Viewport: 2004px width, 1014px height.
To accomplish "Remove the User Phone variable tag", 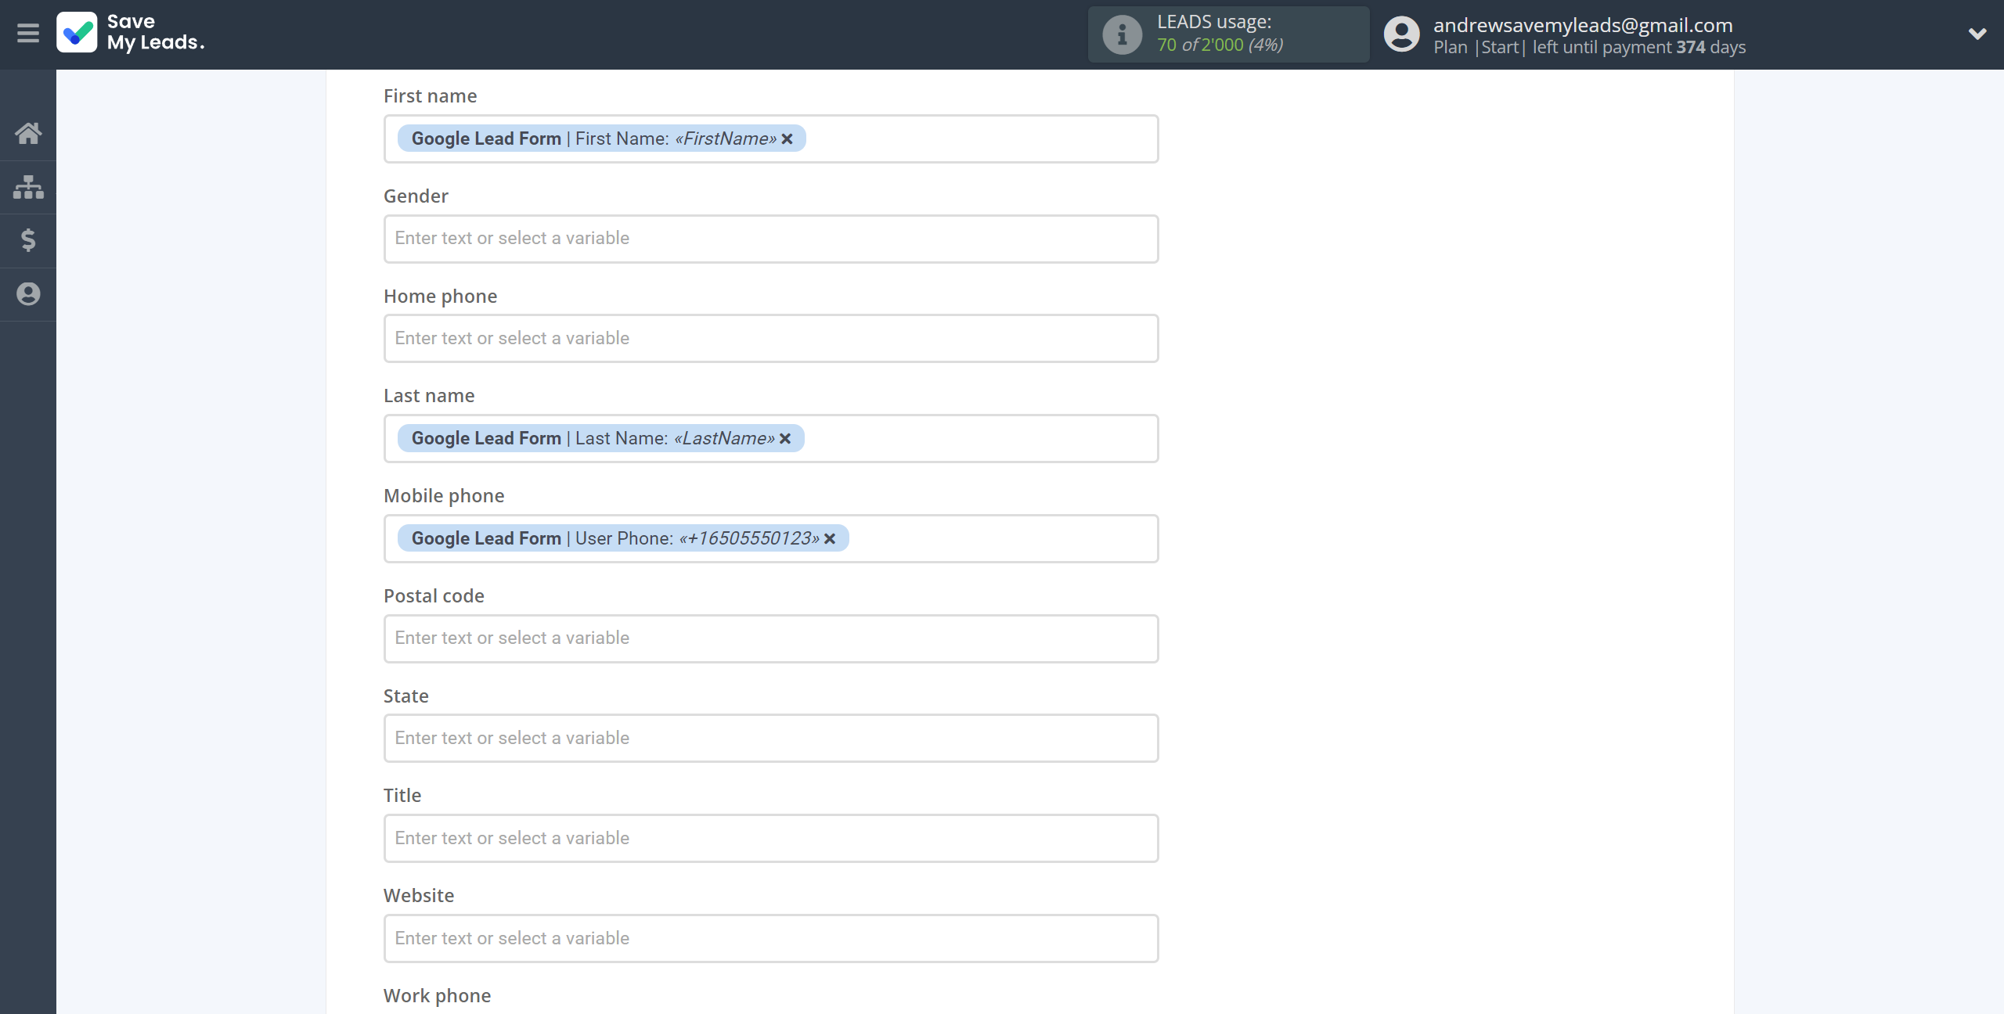I will pos(830,539).
